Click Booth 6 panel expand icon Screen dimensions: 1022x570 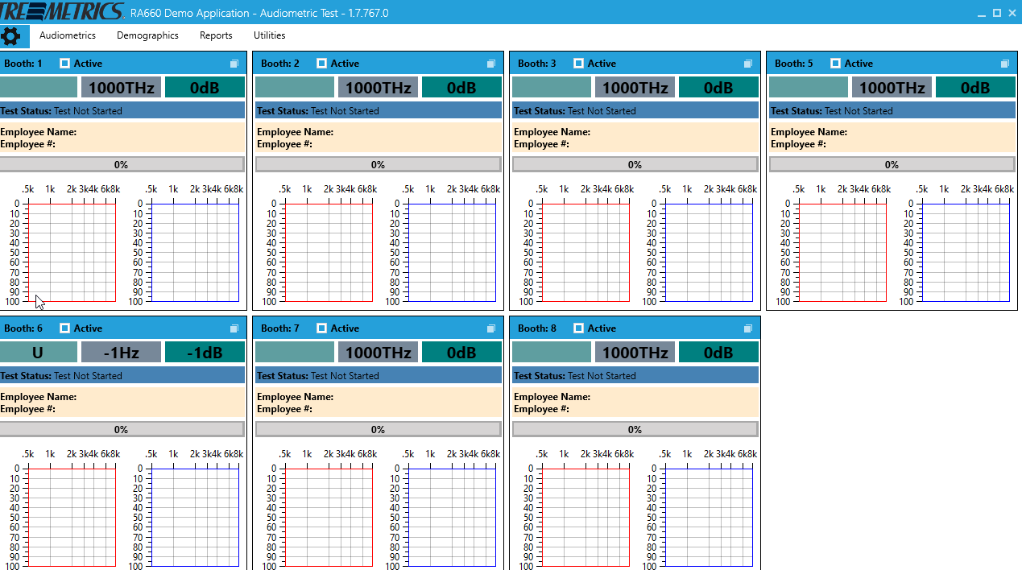[x=234, y=328]
